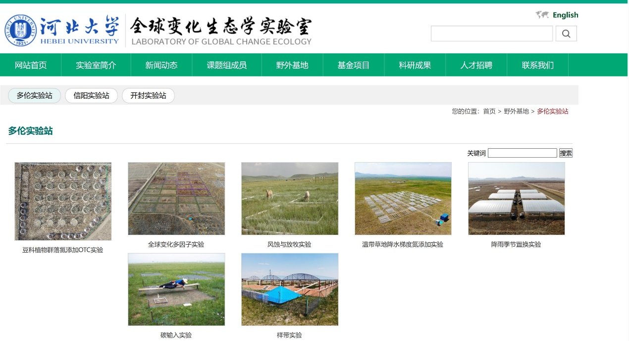629x341 pixels.
Task: Open the 豆科植物群落氮添加OTC实验 thumbnail
Action: (63, 201)
